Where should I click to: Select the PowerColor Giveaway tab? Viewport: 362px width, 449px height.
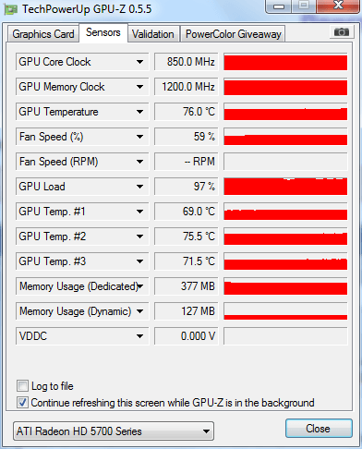(234, 34)
